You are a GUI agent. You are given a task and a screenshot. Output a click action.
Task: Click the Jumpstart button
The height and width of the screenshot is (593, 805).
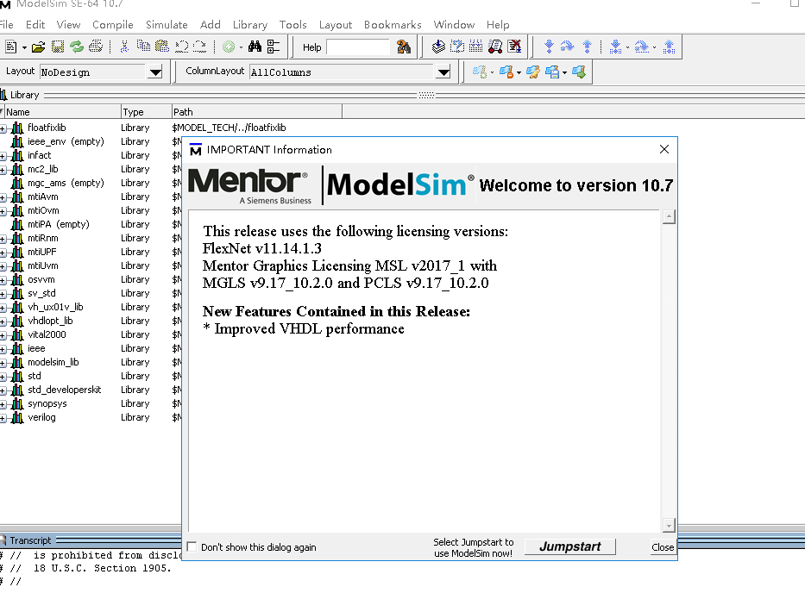tap(569, 546)
